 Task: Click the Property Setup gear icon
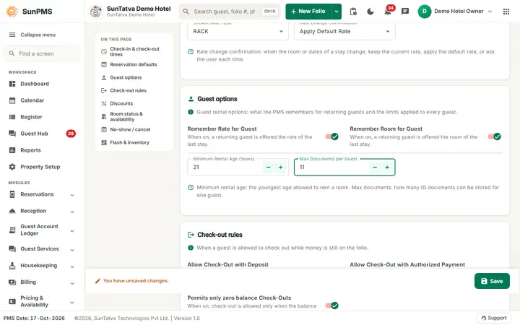pyautogui.click(x=12, y=167)
